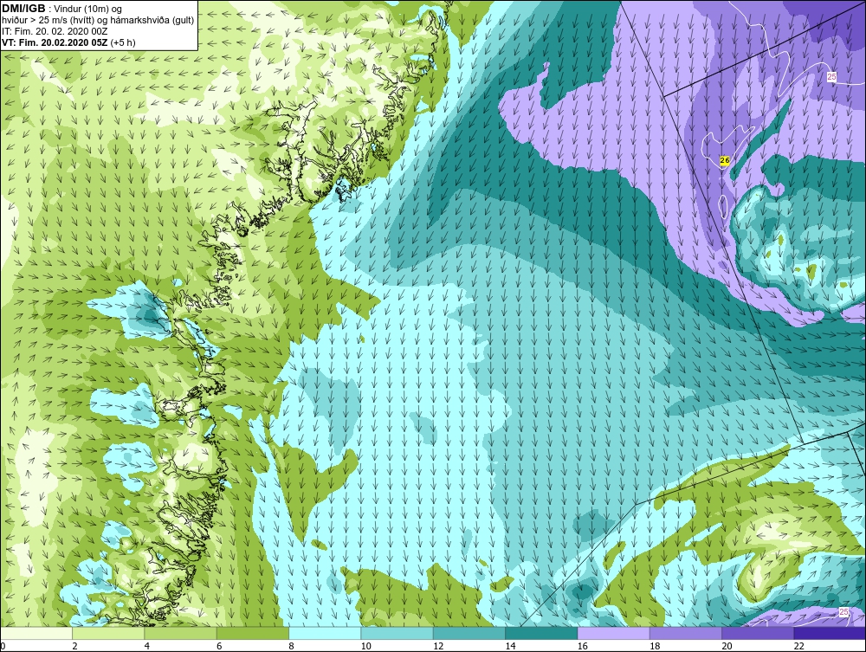The image size is (866, 652).
Task: Click the scale value '10' under the colorbar
Action: pyautogui.click(x=366, y=646)
